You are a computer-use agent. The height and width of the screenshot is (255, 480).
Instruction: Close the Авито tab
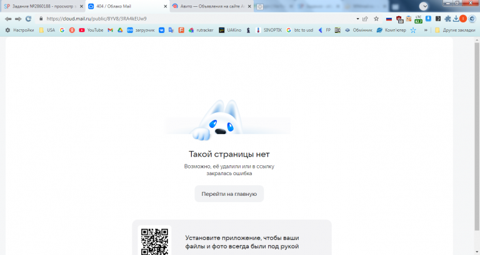(x=249, y=6)
